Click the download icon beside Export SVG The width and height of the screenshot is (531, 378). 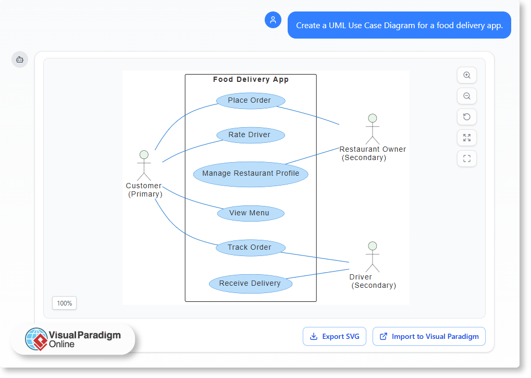point(315,336)
